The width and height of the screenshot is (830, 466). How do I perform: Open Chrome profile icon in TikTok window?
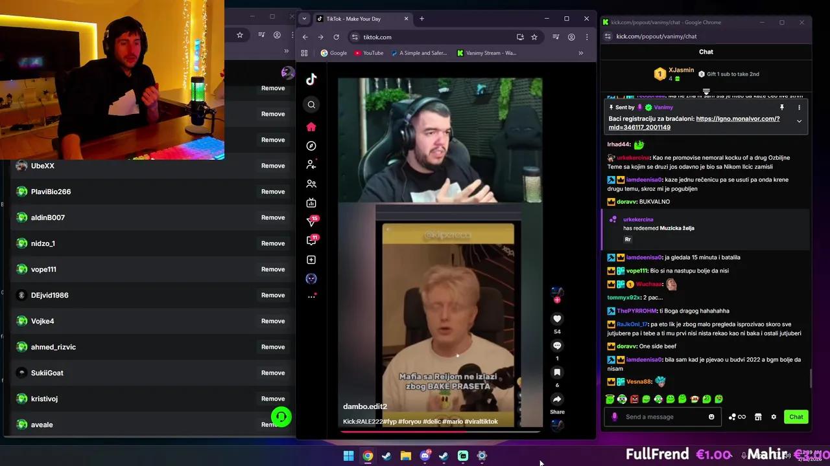tap(571, 37)
